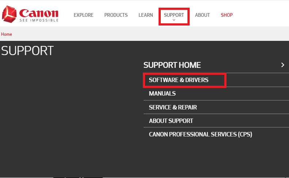Open the EXPLORE menu

tap(83, 15)
